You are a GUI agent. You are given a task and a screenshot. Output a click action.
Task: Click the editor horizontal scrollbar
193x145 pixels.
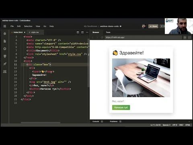point(41,122)
